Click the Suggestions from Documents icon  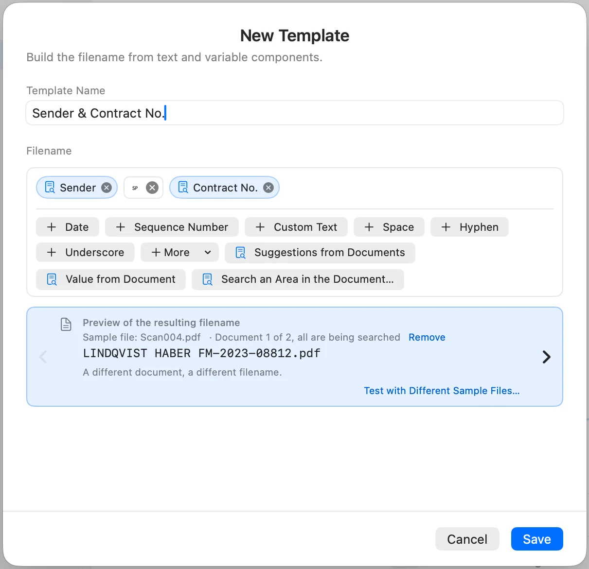click(x=240, y=253)
